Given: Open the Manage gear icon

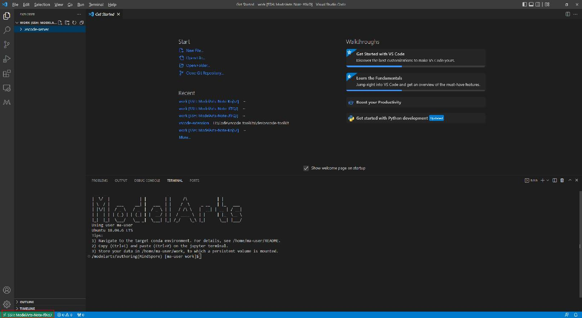Looking at the screenshot, I should click(x=7, y=304).
